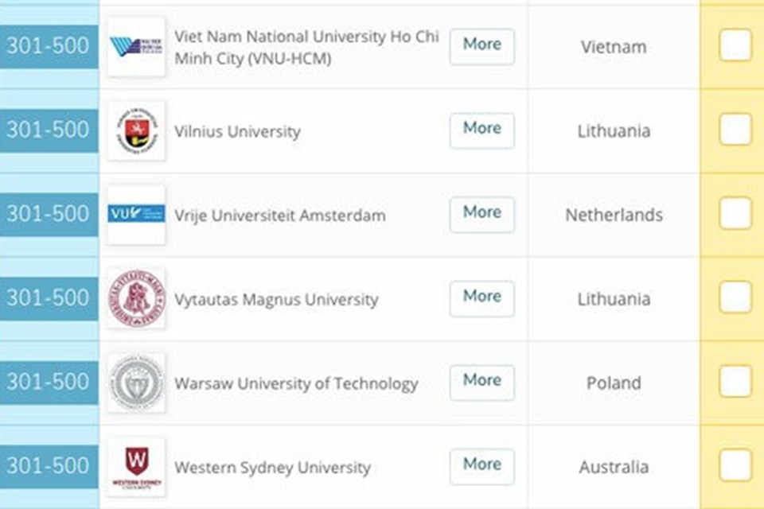
Task: Expand More details for Vilnius University
Action: point(482,130)
